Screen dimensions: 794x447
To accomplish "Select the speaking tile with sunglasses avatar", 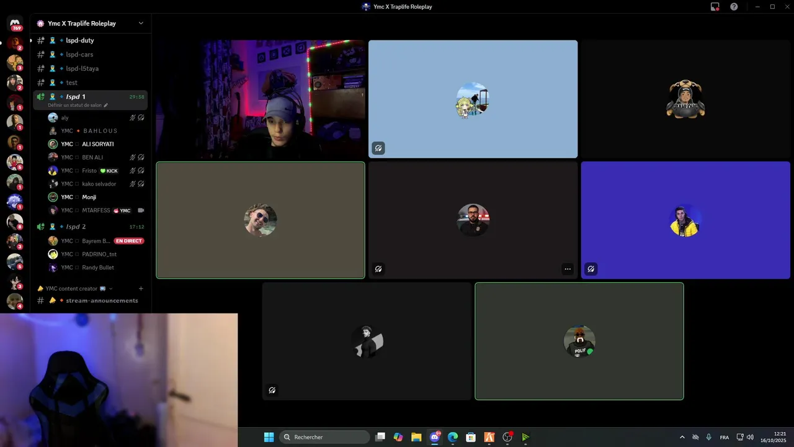I will (261, 220).
